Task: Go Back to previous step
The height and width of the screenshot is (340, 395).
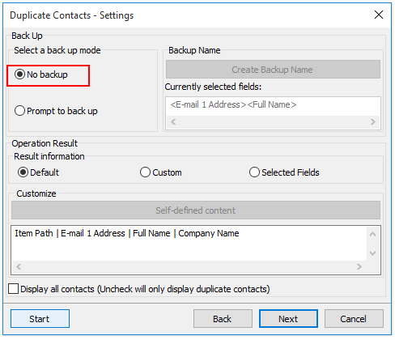Action: tap(223, 319)
